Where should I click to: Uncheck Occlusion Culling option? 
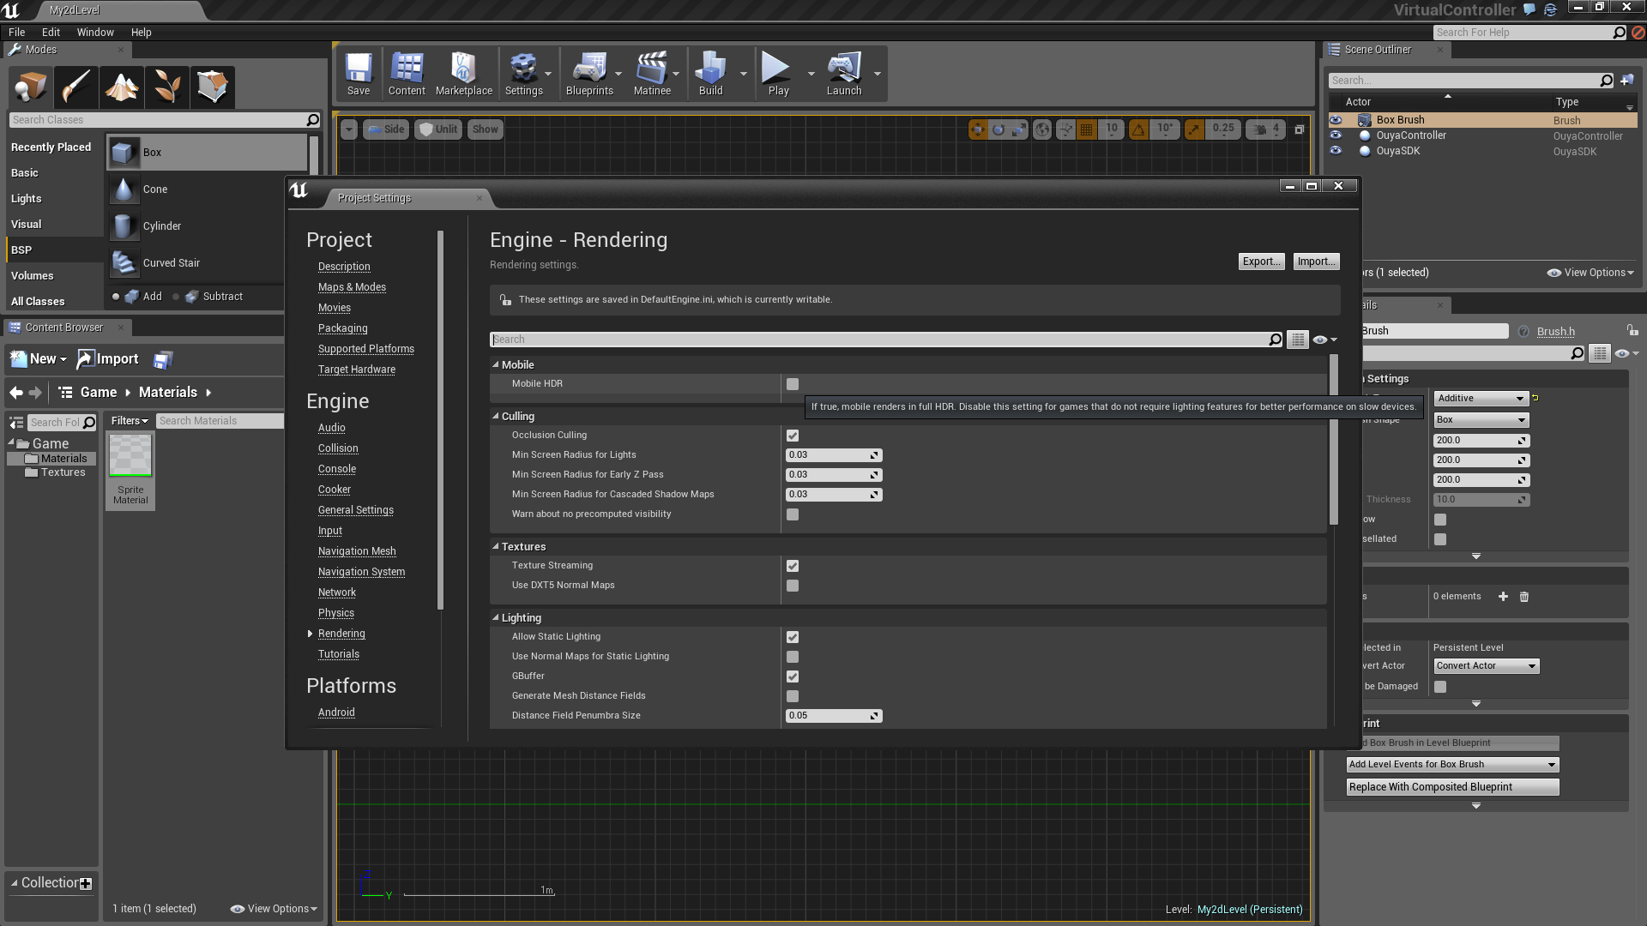793,436
